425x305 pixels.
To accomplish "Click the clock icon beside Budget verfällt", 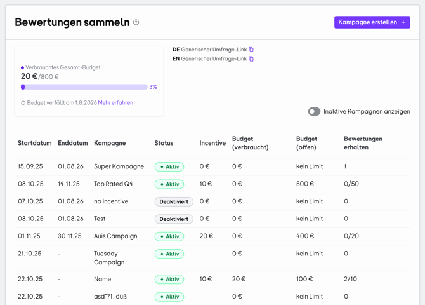I will coord(23,103).
